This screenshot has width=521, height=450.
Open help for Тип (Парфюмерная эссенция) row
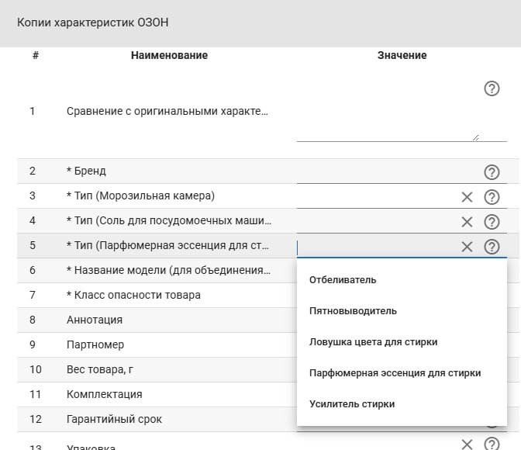pyautogui.click(x=491, y=247)
